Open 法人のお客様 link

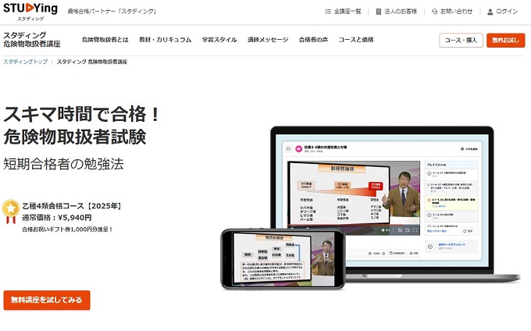(x=401, y=12)
